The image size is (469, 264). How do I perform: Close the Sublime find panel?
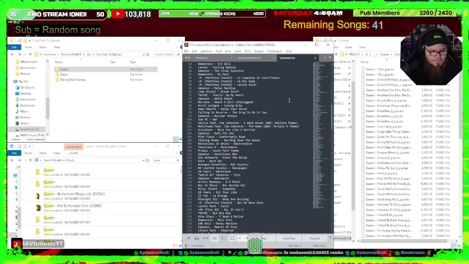click(330, 238)
